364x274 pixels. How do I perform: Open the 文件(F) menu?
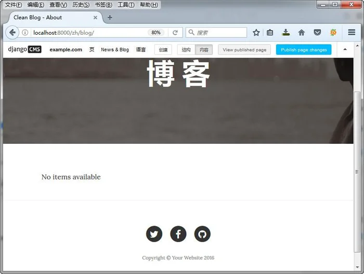14,5
